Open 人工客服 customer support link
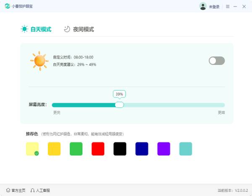Screen dimensions: 252x196 pos(43,190)
